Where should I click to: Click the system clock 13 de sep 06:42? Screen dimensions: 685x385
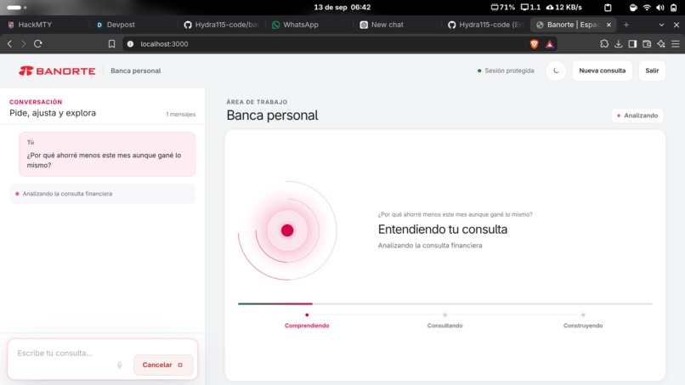(342, 8)
